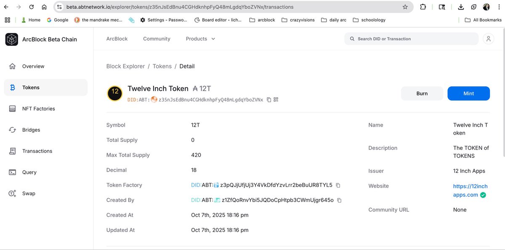The width and height of the screenshot is (505, 250).
Task: Click the Issuer value 12 Inch Apps
Action: (469, 171)
